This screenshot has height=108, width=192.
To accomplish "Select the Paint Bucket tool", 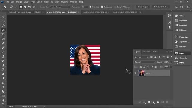I will point(3,70).
